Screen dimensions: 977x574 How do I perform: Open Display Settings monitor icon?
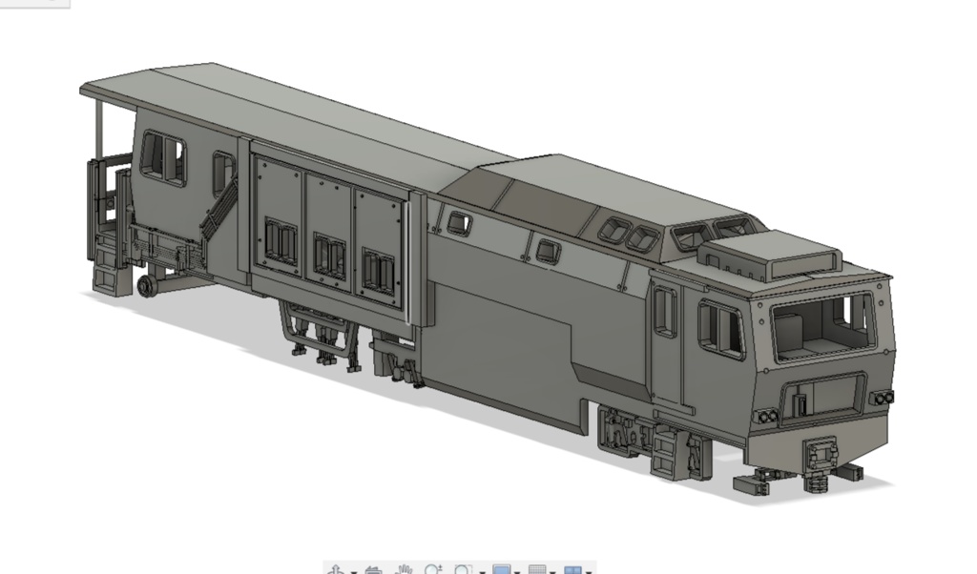[x=502, y=569]
